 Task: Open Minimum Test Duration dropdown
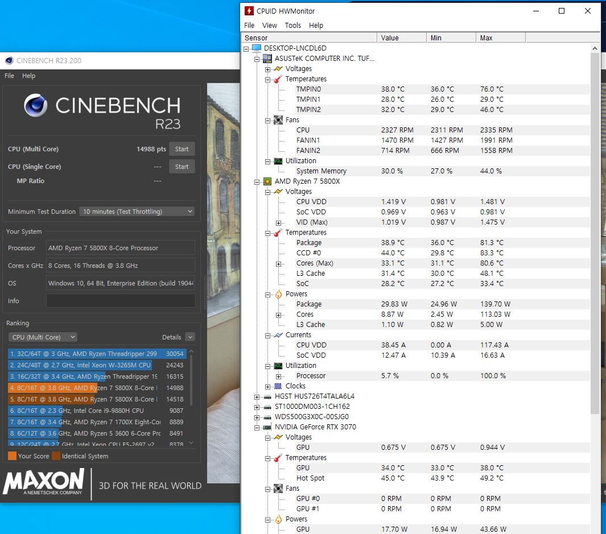click(137, 212)
